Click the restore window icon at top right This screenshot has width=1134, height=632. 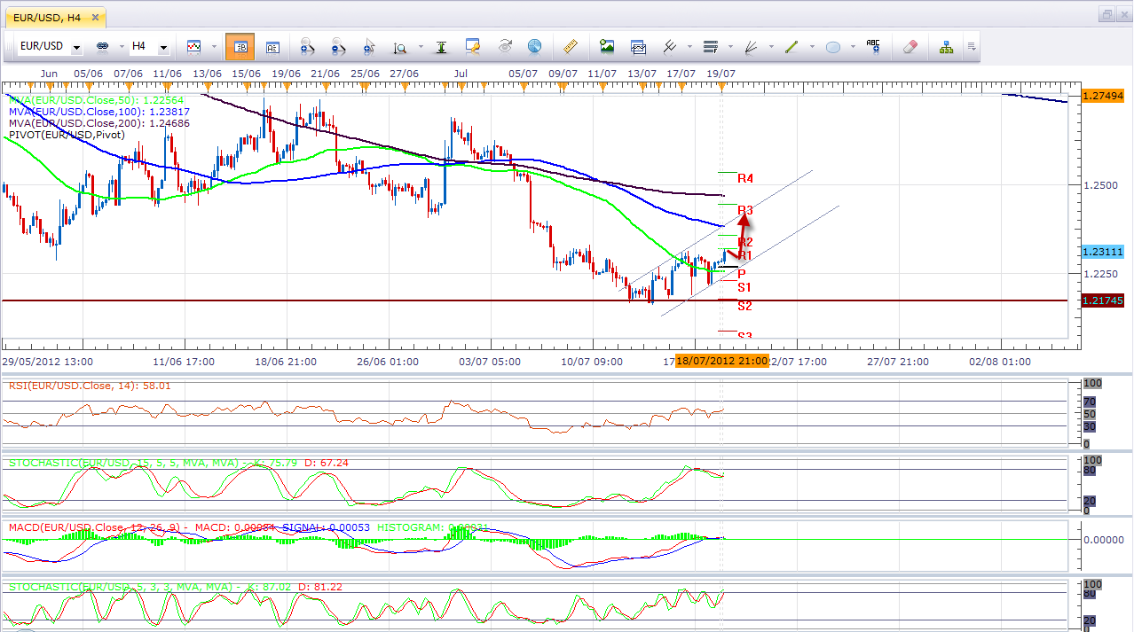pos(1106,14)
